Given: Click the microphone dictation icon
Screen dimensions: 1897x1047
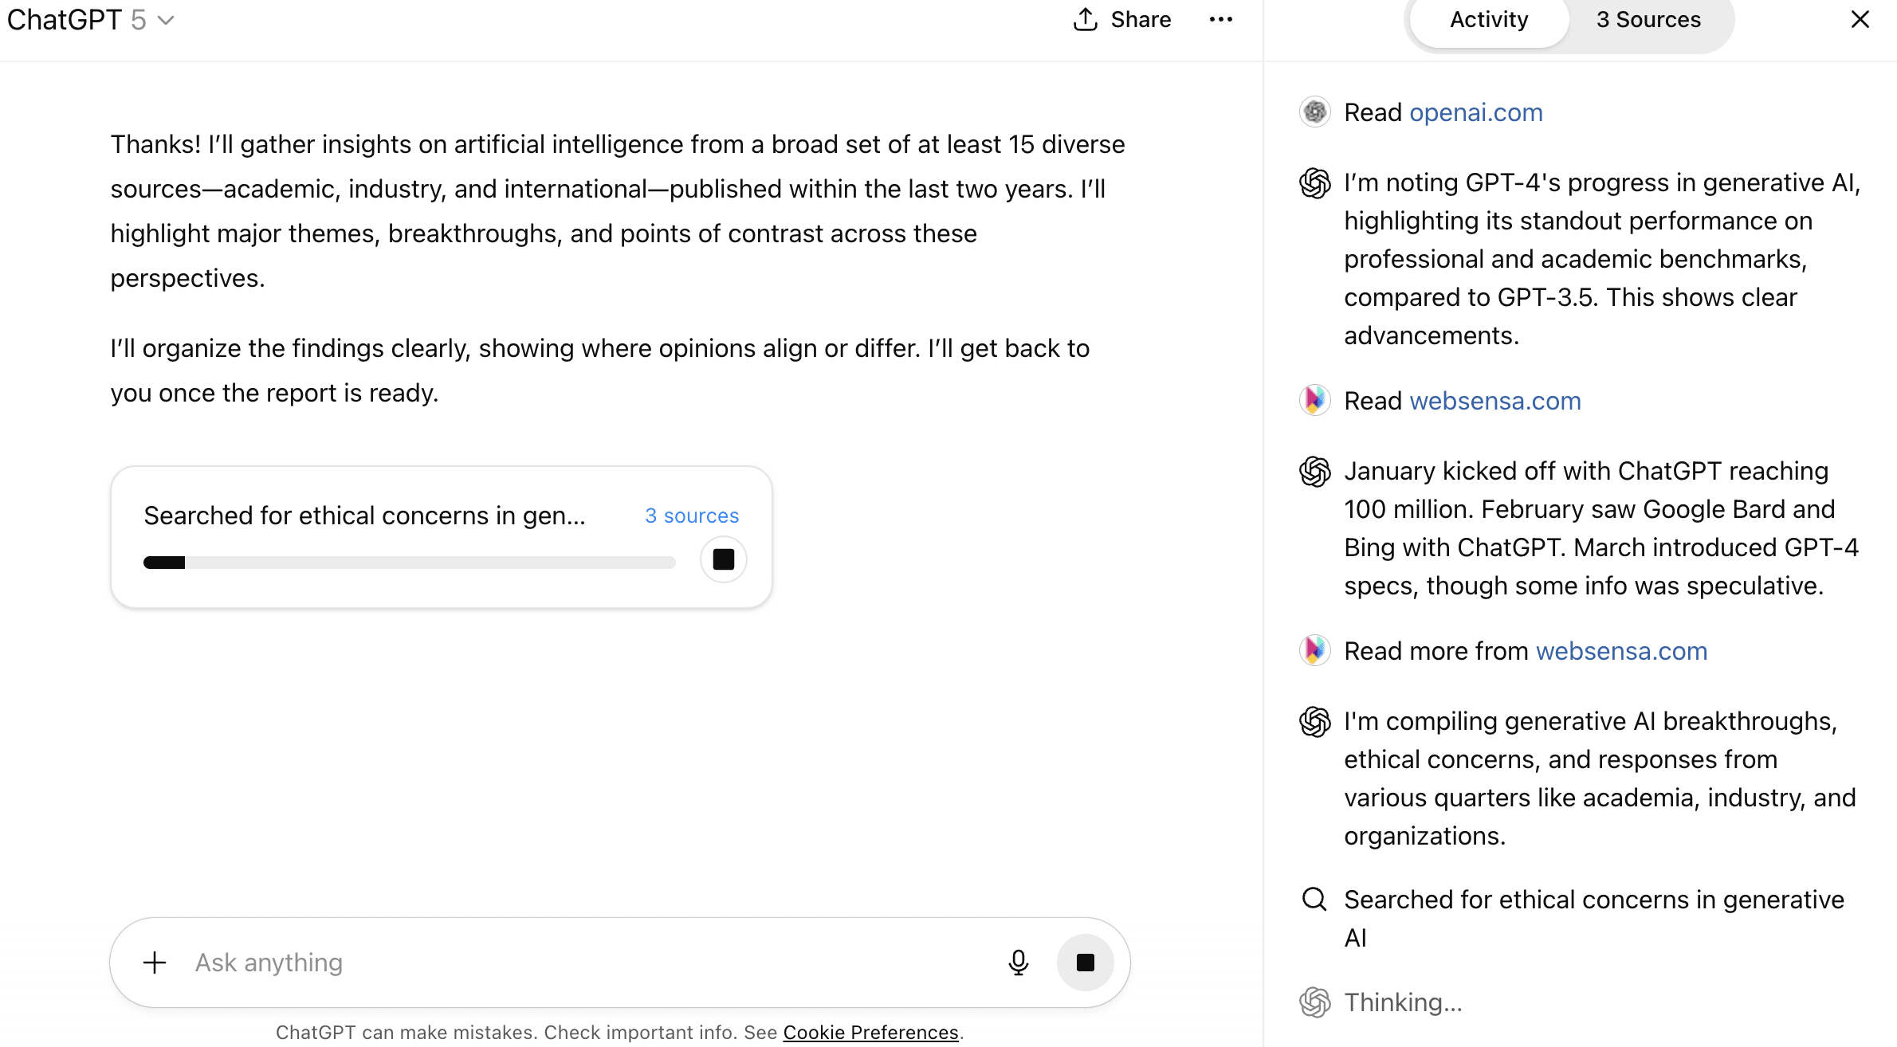Looking at the screenshot, I should coord(1018,963).
